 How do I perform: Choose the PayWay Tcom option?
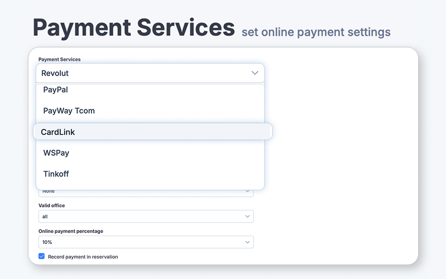(69, 110)
